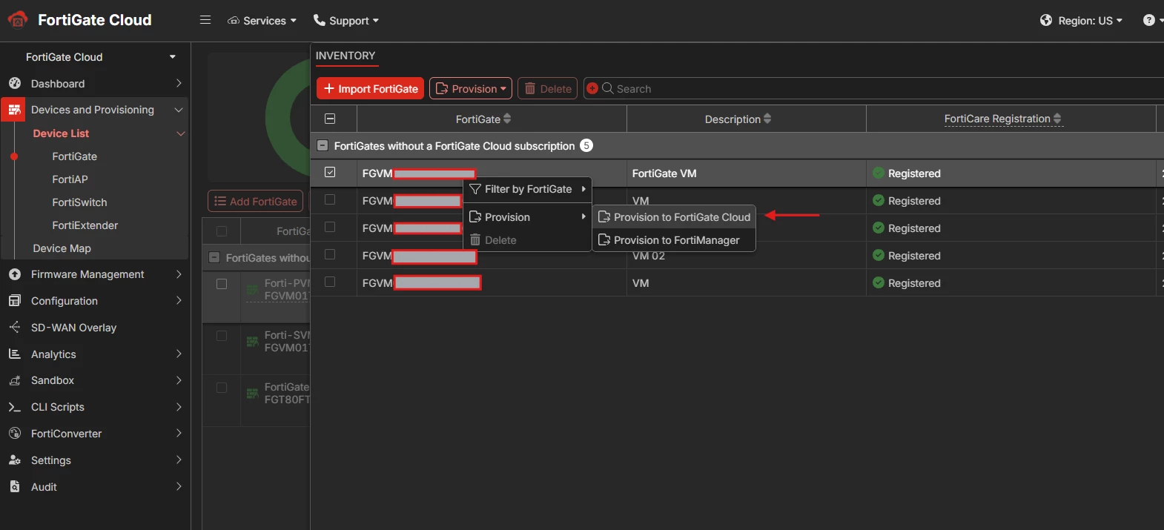Collapse Devices and Provisioning section chevron
This screenshot has height=530, width=1164.
[x=179, y=110]
